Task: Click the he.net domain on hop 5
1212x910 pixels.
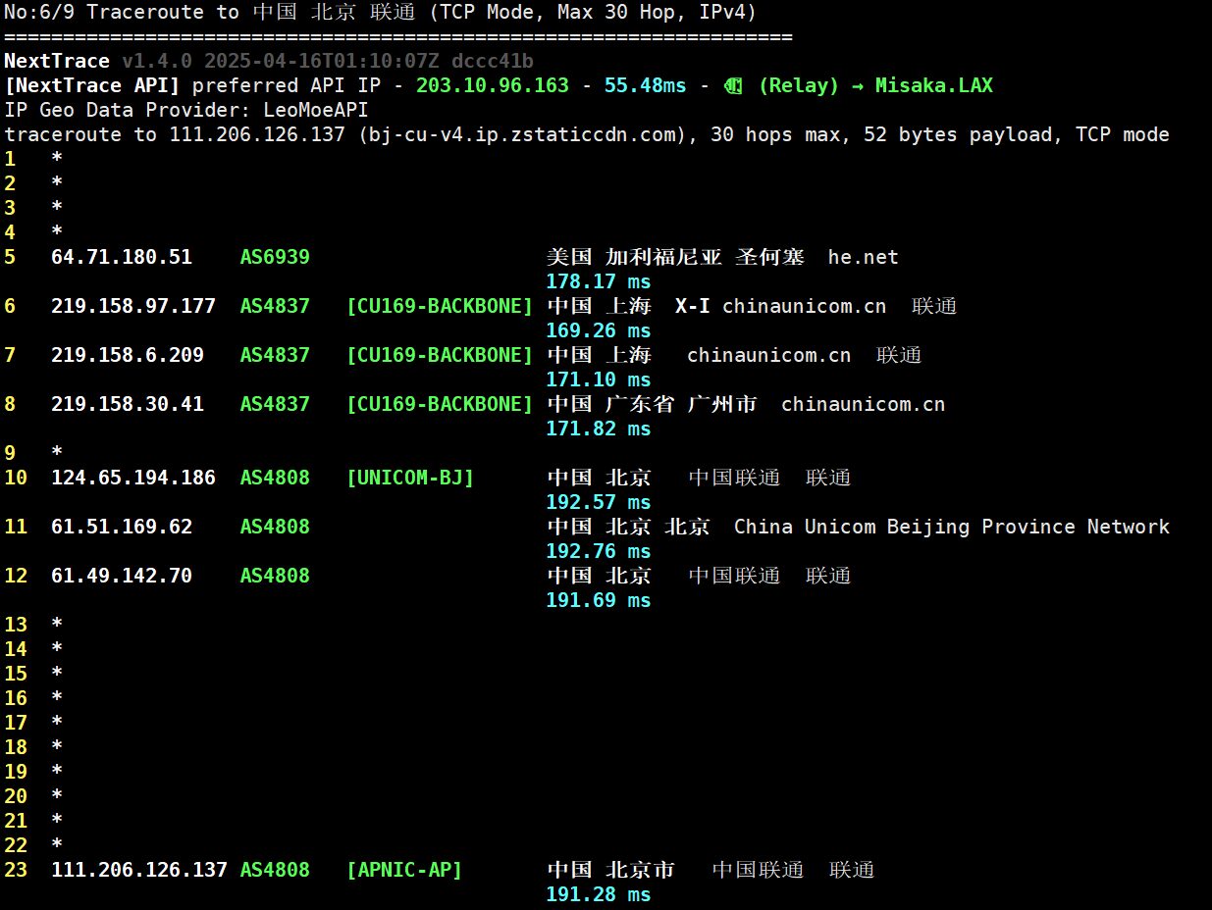Action: 863,257
